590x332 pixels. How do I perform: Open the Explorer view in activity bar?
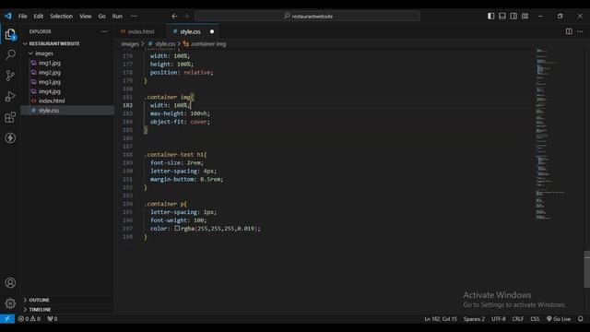(x=10, y=34)
